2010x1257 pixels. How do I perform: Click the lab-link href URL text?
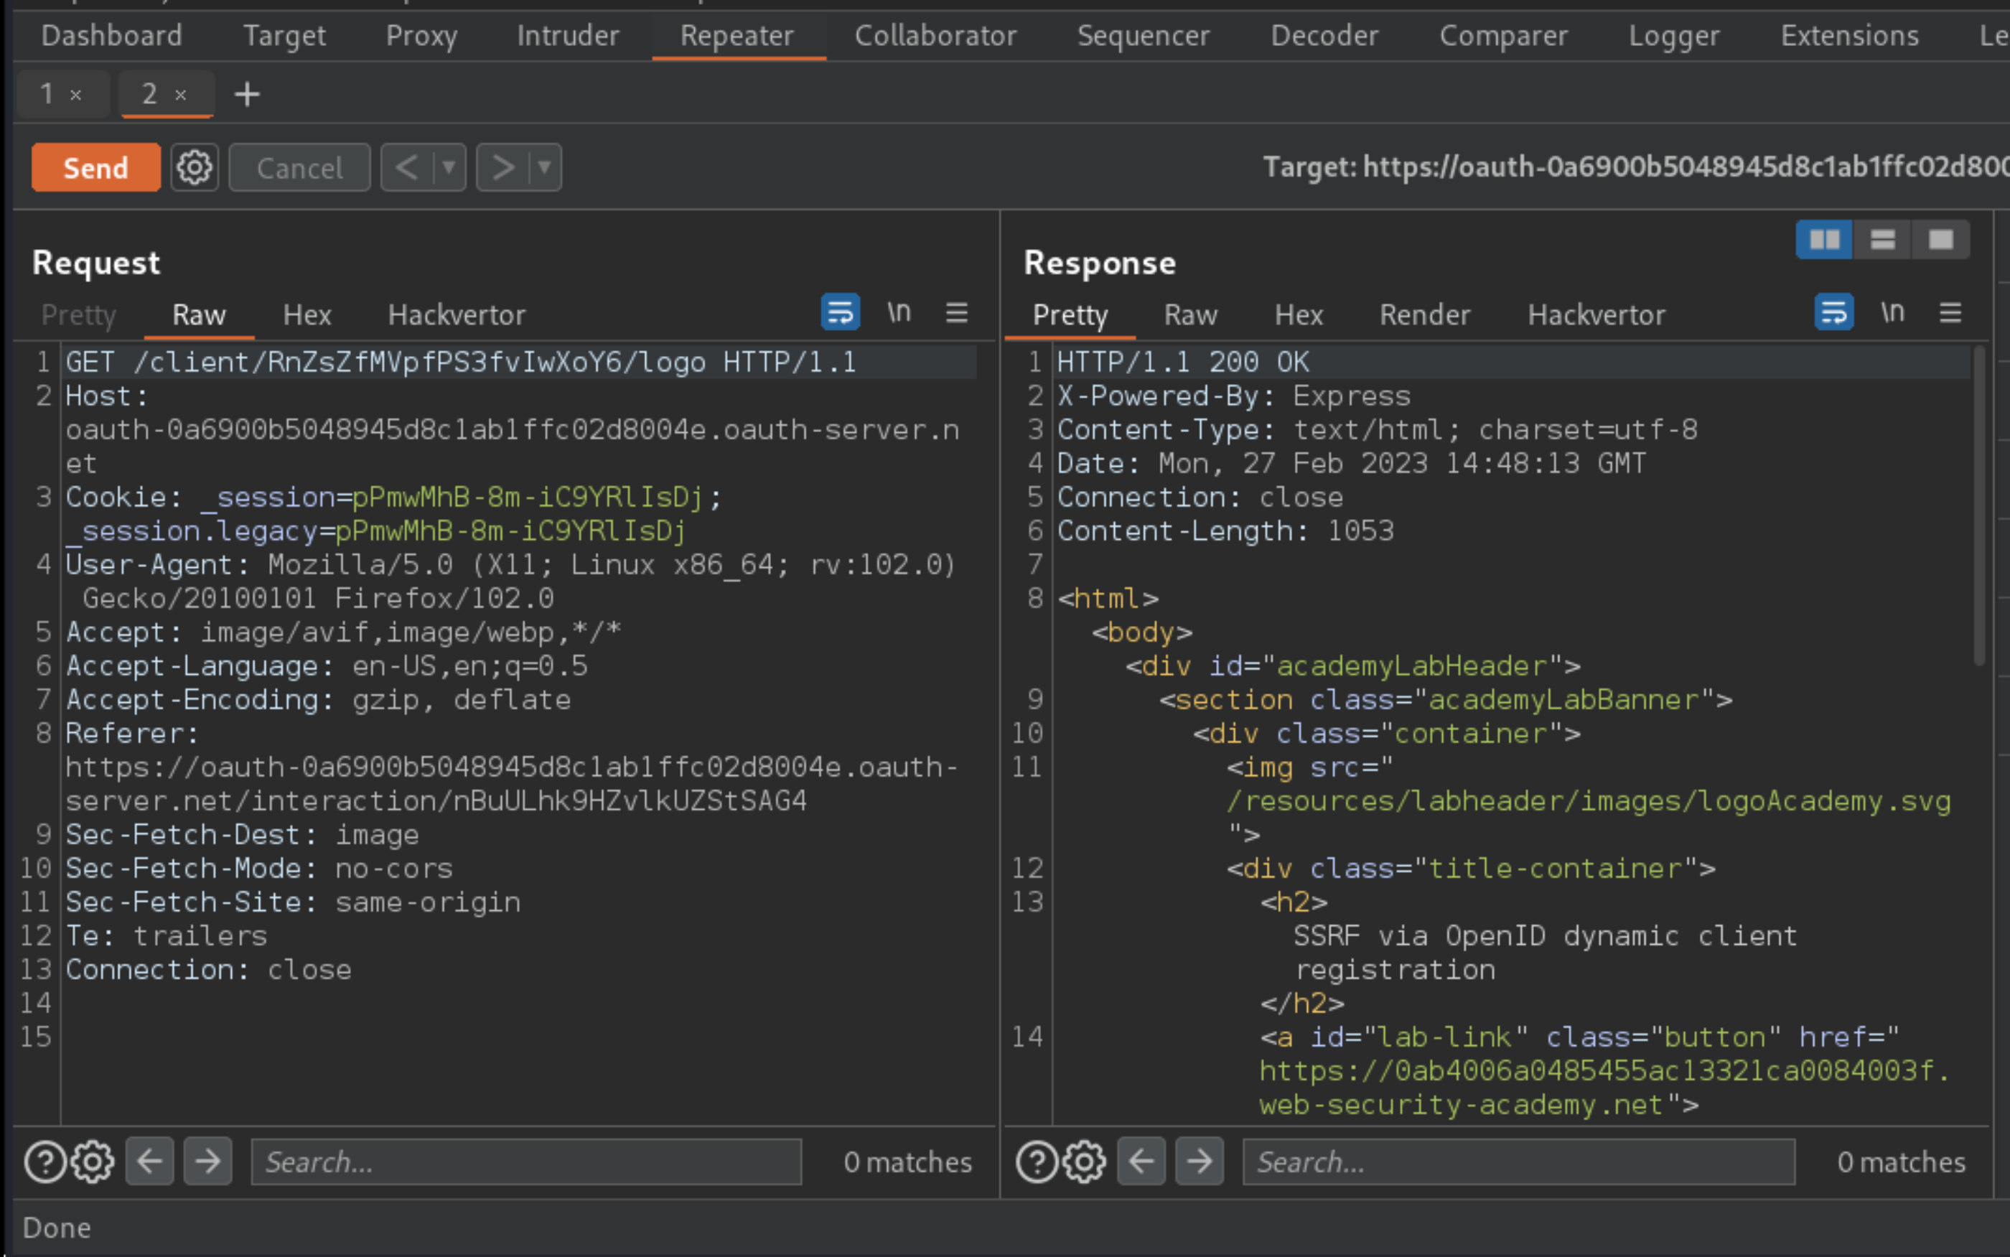(1604, 1088)
